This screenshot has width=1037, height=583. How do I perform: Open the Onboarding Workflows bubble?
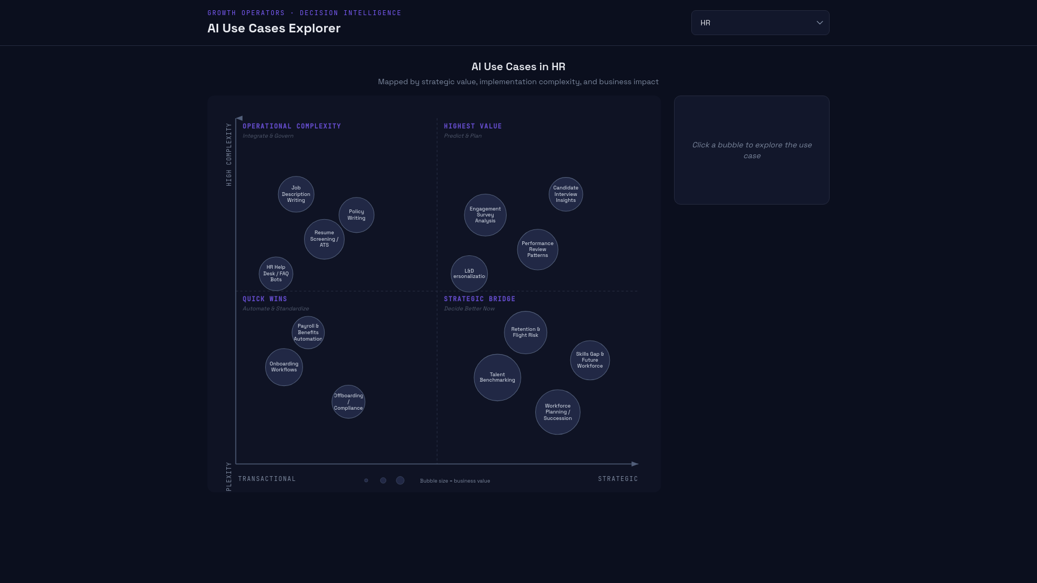284,367
